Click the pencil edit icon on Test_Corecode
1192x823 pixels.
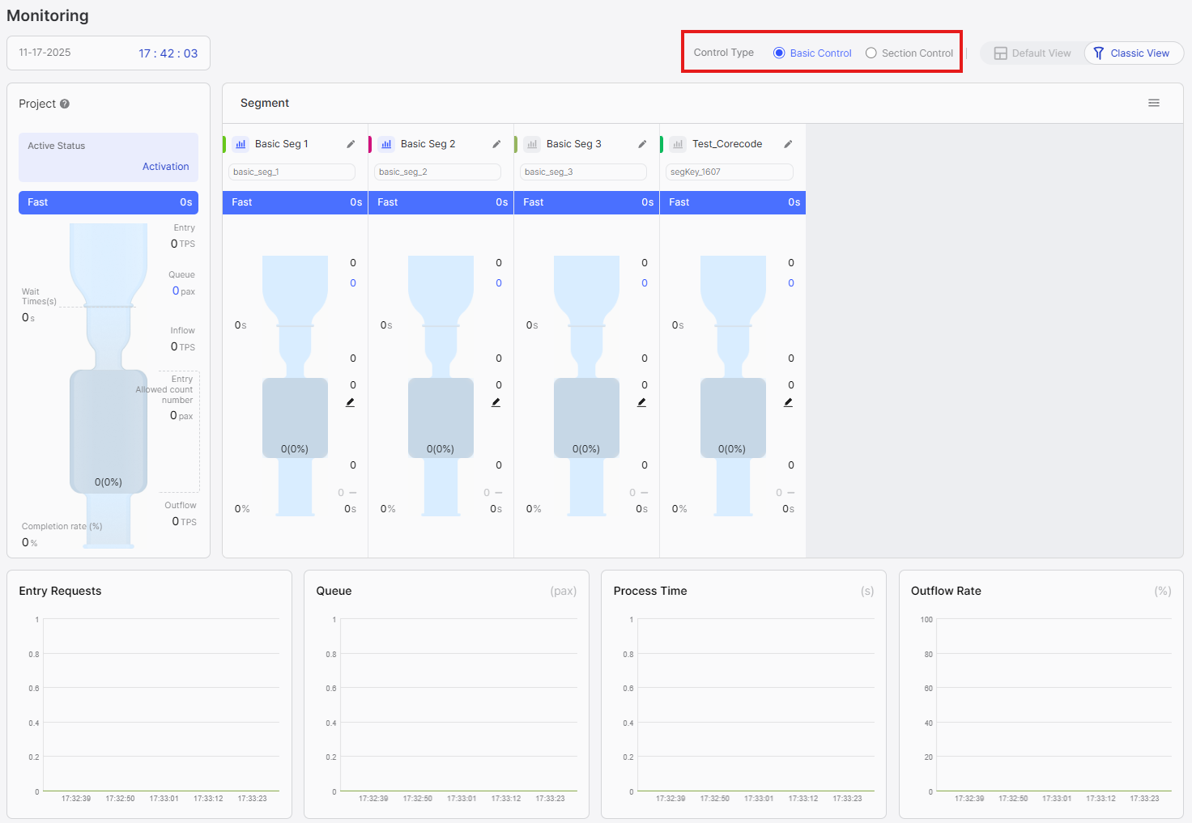click(x=788, y=143)
